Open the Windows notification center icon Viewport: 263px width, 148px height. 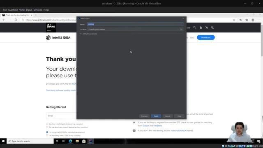point(258,141)
